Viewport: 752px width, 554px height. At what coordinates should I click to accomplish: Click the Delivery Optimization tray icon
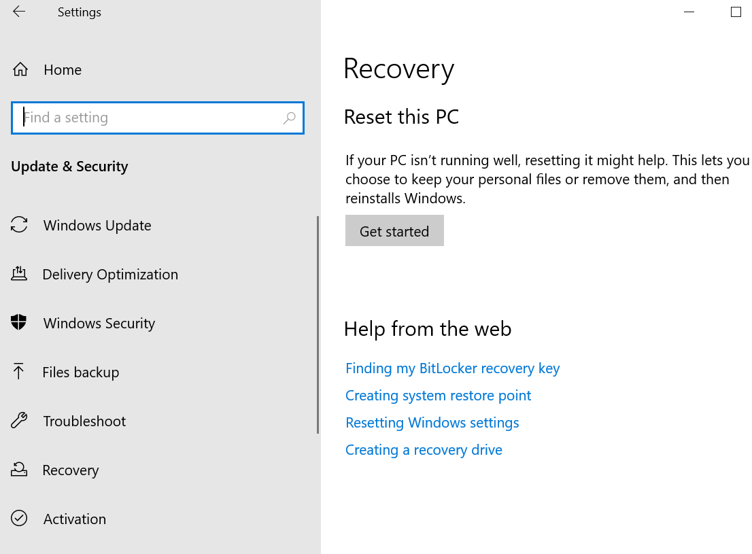point(19,273)
